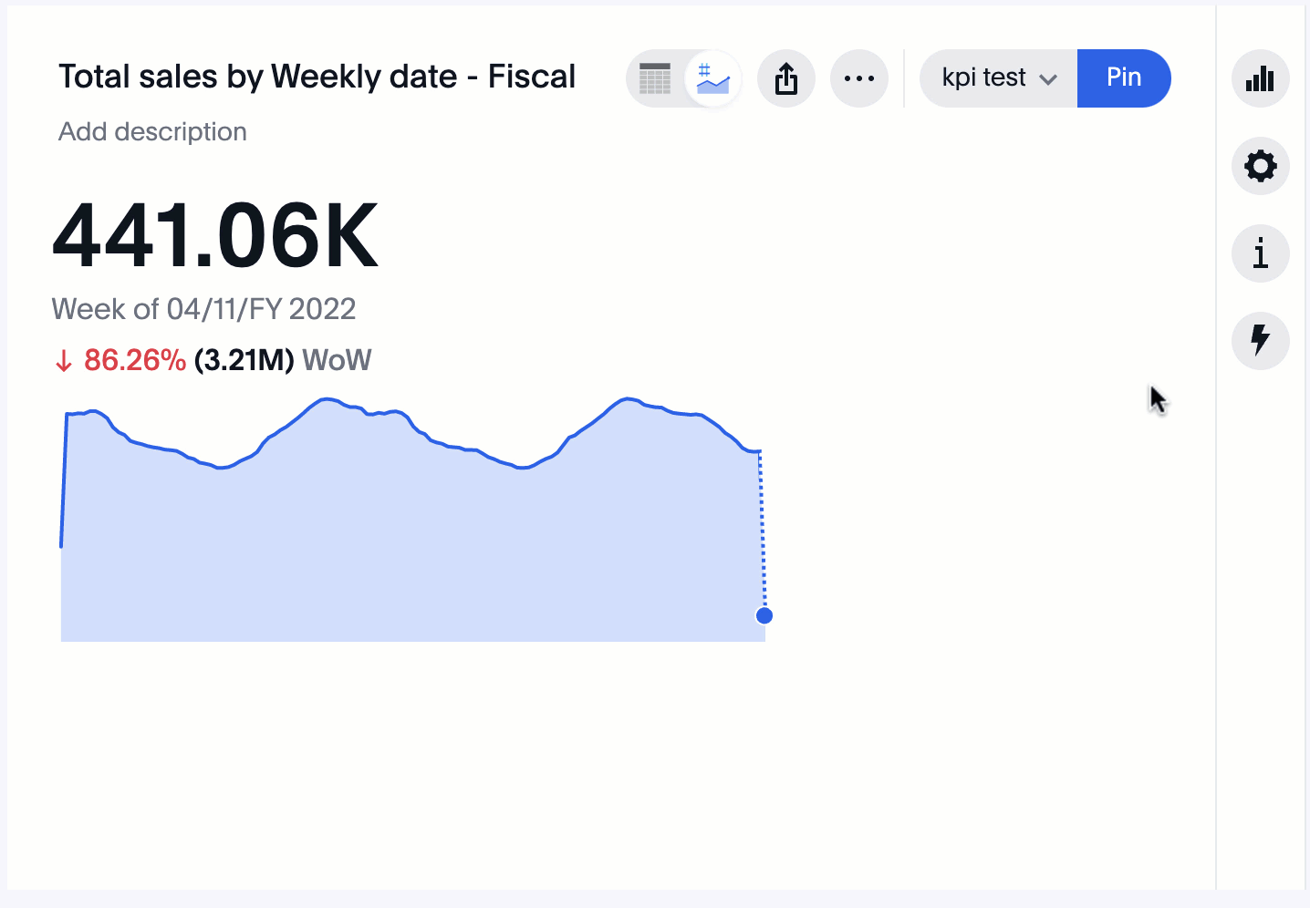
Task: Click the lightning bolt icon
Action: coord(1260,340)
